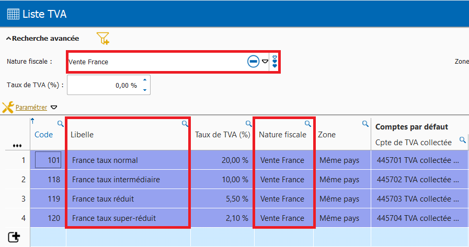
Task: Click the search icon in Libelle column
Action: (x=185, y=124)
